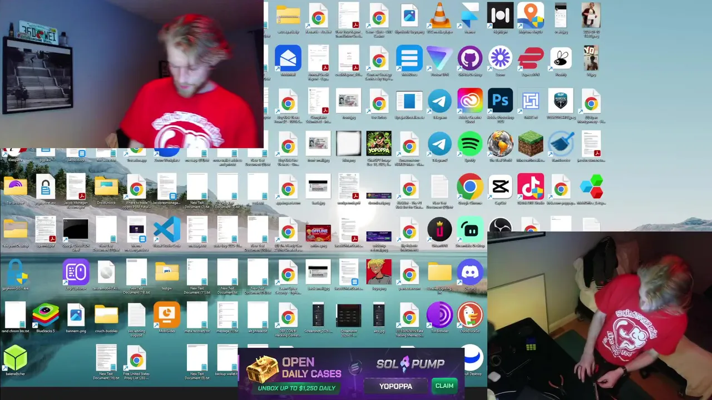Open The Real World globe shortcut

[500, 144]
